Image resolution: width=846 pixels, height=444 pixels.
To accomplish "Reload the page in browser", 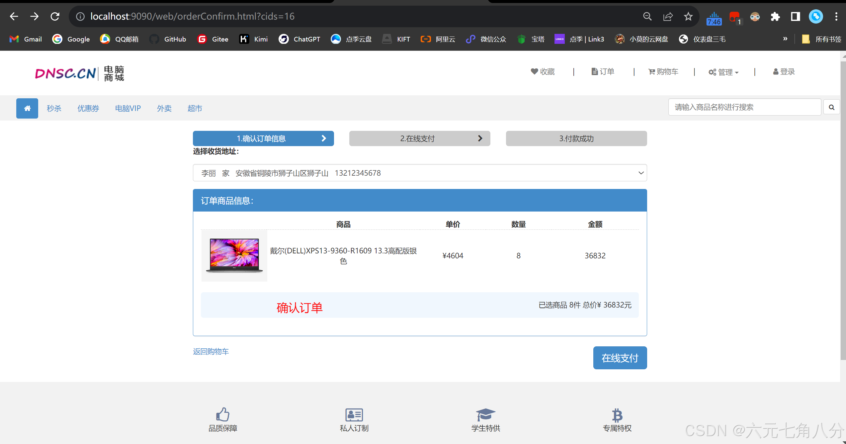I will point(55,16).
